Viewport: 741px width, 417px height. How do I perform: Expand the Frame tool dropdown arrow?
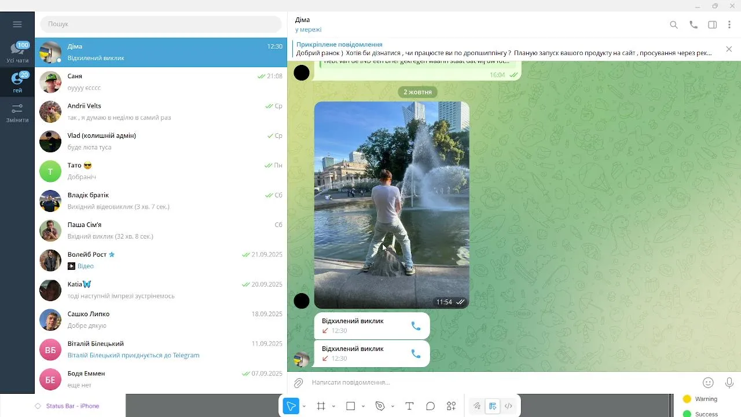tap(335, 407)
